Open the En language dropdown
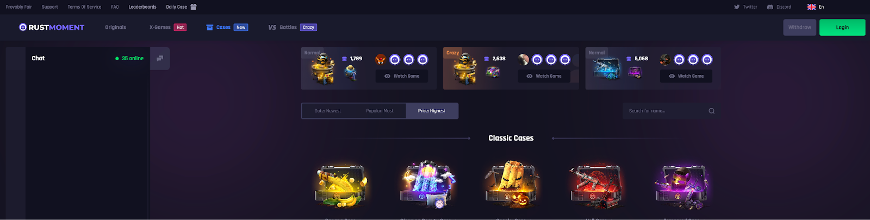Screen dimensions: 870x220 point(816,7)
